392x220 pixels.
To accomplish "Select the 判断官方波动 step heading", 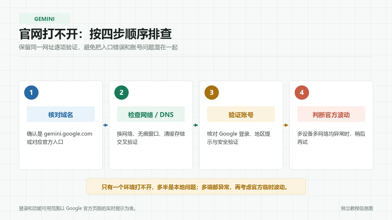I will 331,114.
